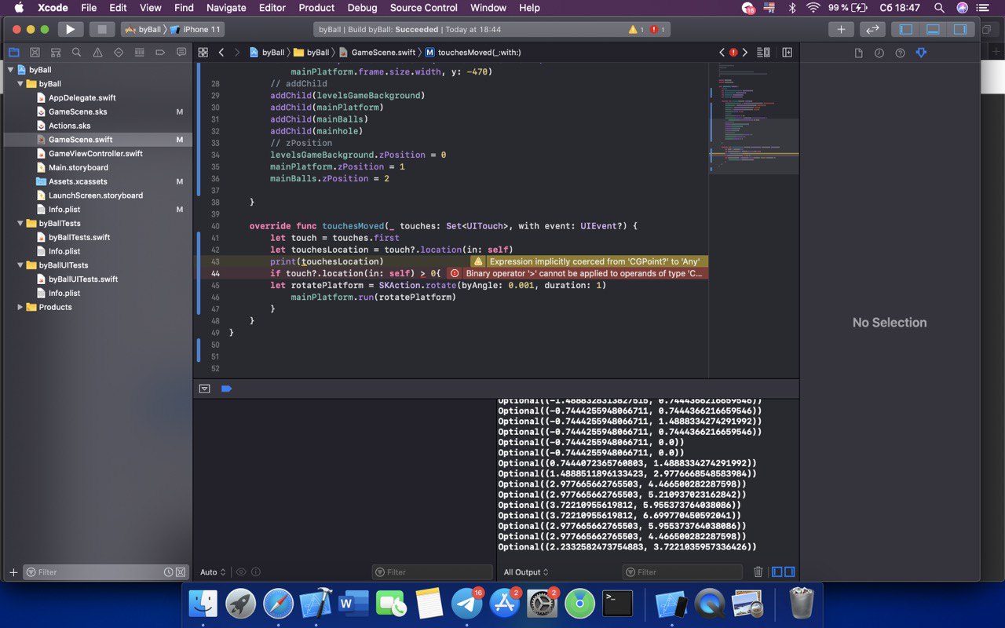Open the Debug menu

coord(362,8)
